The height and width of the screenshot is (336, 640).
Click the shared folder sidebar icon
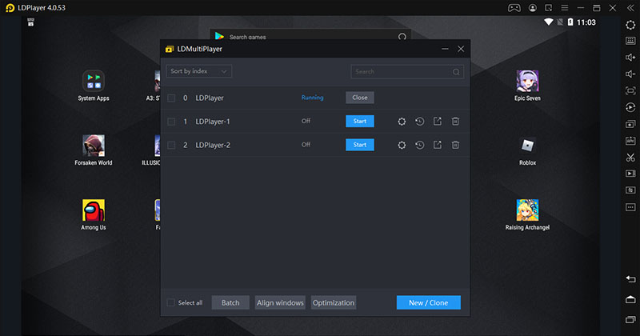(630, 190)
